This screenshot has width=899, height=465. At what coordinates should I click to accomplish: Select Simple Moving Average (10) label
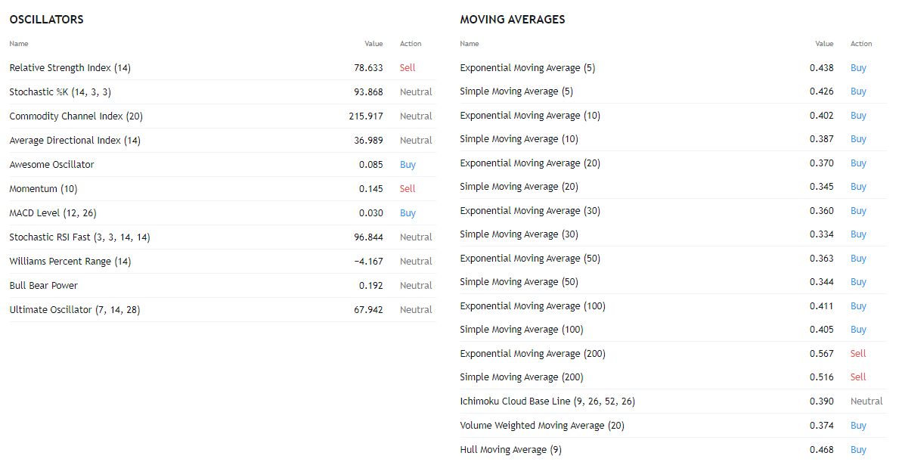(x=519, y=139)
